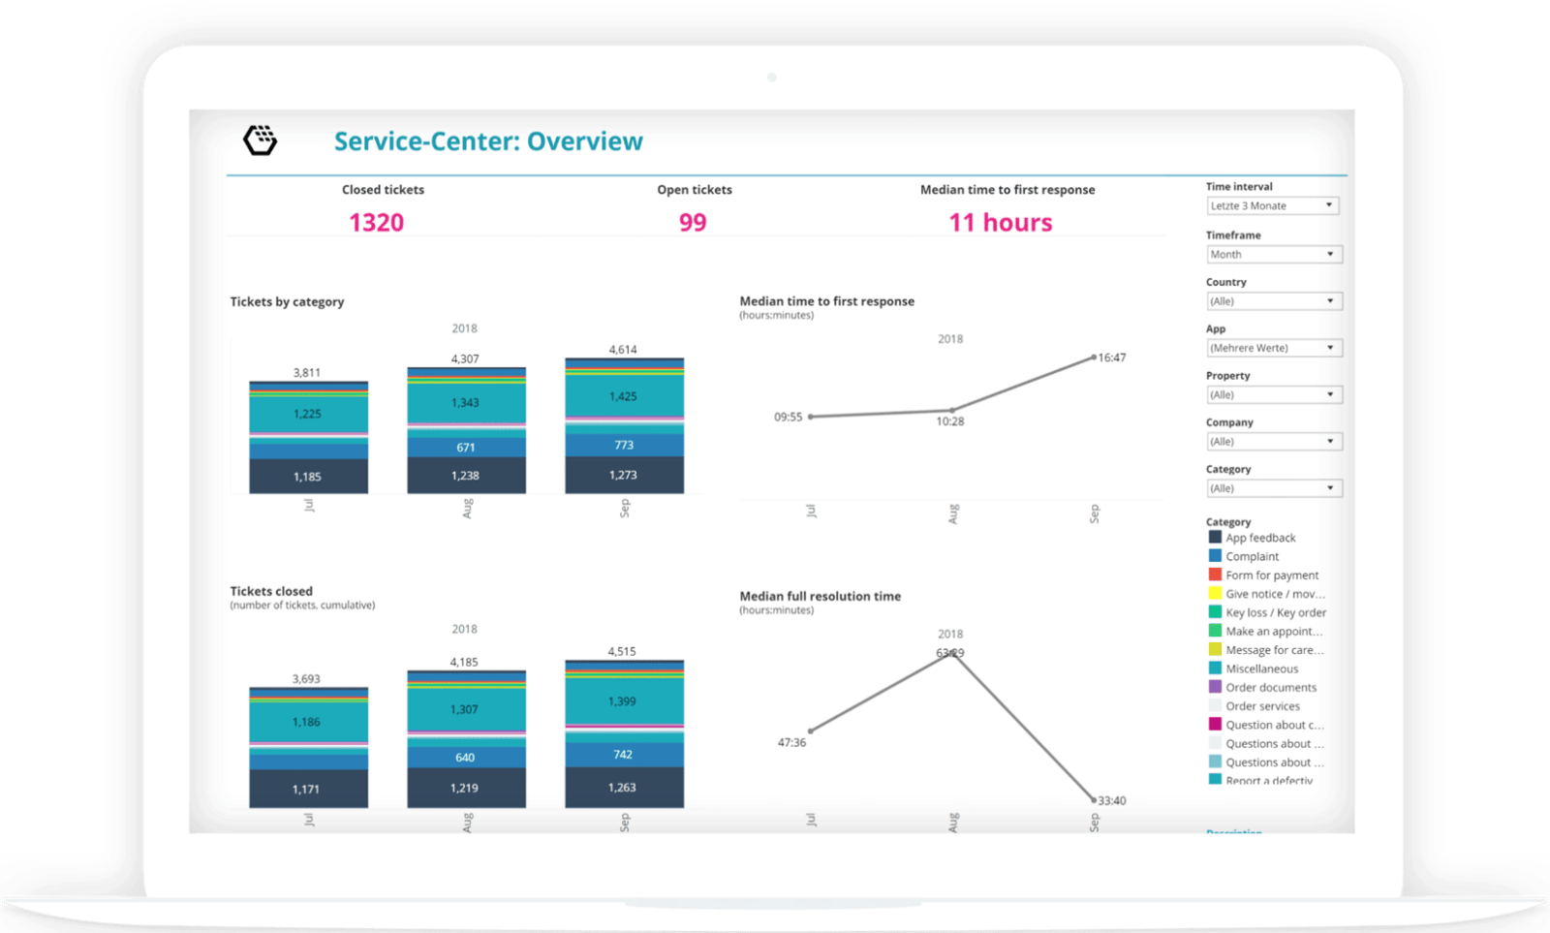Select Form for payment legend swatch
This screenshot has width=1550, height=933.
(1215, 575)
